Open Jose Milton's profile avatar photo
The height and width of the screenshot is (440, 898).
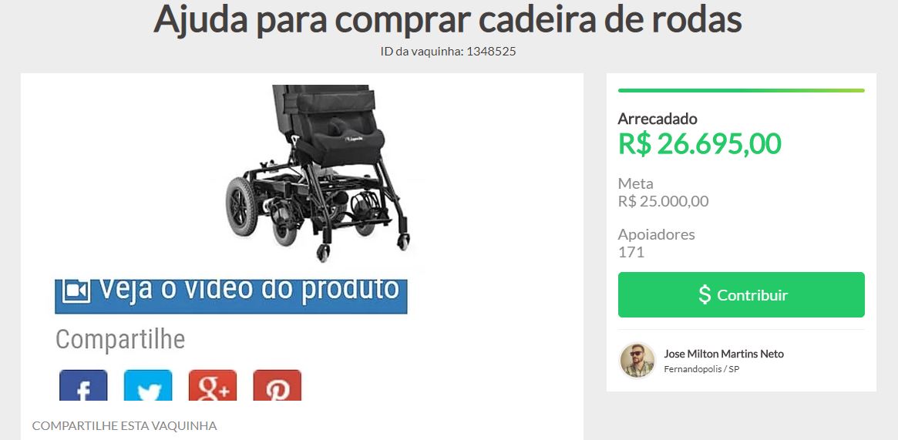point(637,361)
